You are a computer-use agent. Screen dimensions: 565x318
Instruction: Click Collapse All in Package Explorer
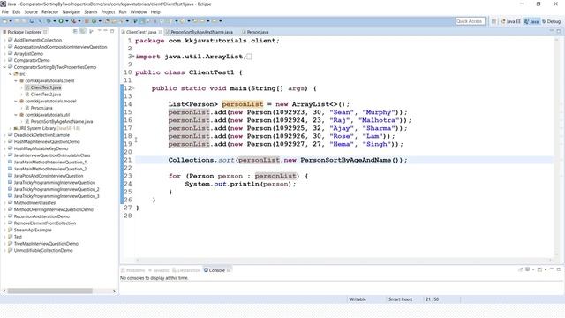tap(75, 32)
